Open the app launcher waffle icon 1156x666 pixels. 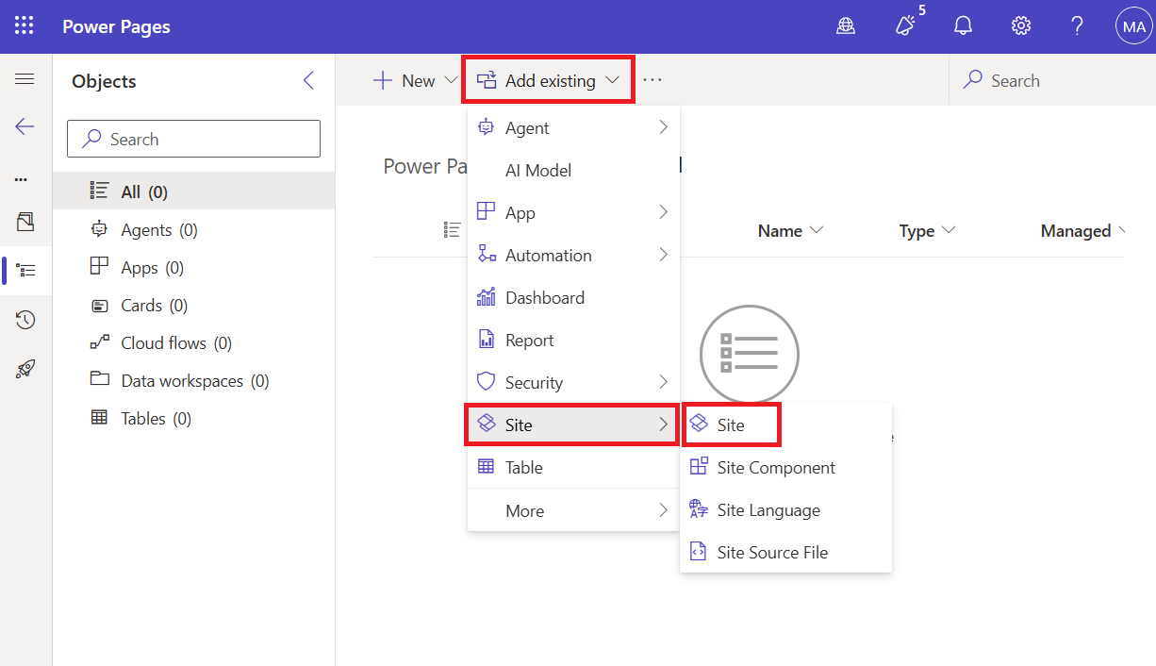coord(24,25)
